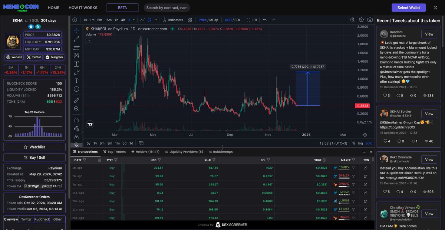Click the compare or add symbol icon
445x230 pixels.
[75, 20]
